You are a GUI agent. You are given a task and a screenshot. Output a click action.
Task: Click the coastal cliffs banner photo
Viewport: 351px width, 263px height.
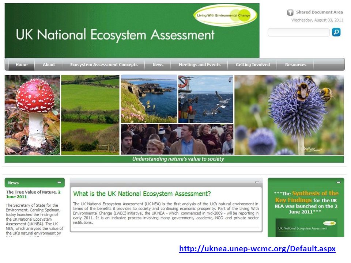click(149, 99)
